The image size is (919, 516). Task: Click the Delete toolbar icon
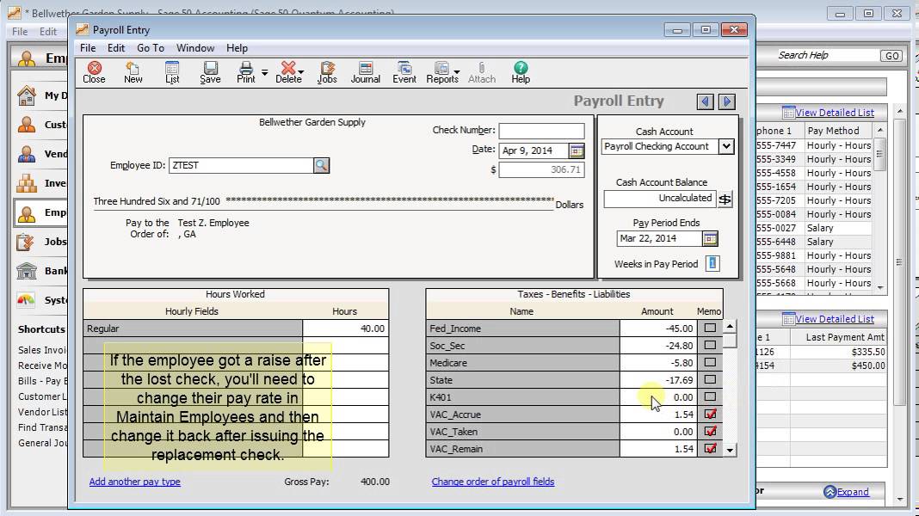coord(288,72)
